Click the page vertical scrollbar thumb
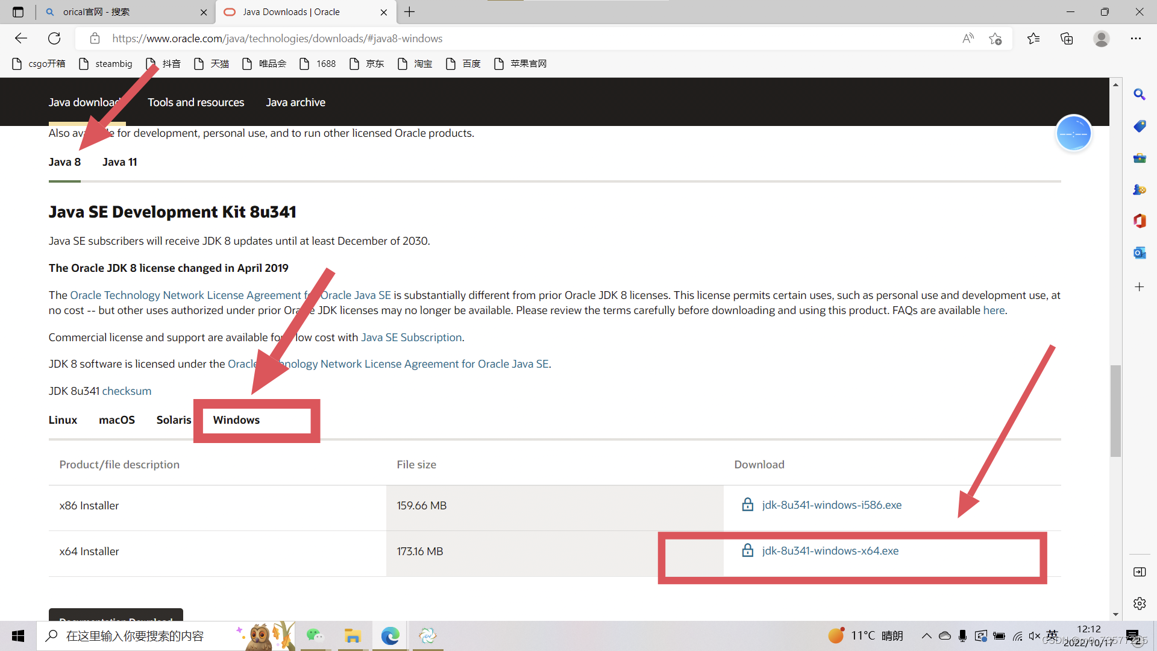The width and height of the screenshot is (1157, 651). [x=1115, y=411]
